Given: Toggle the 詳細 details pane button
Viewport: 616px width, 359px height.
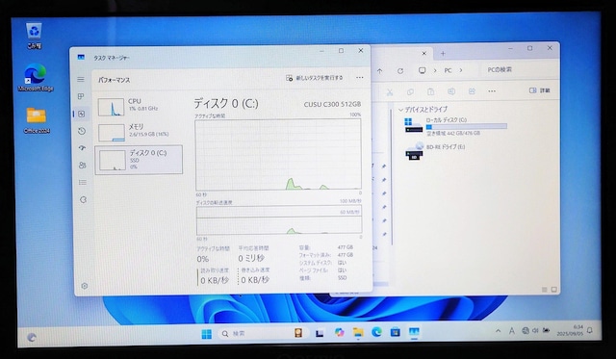Looking at the screenshot, I should pos(539,90).
